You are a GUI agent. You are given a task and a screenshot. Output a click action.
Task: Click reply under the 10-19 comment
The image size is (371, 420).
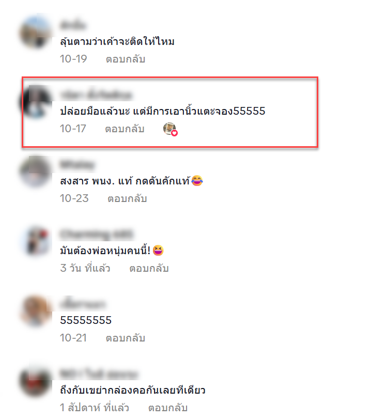tap(126, 59)
